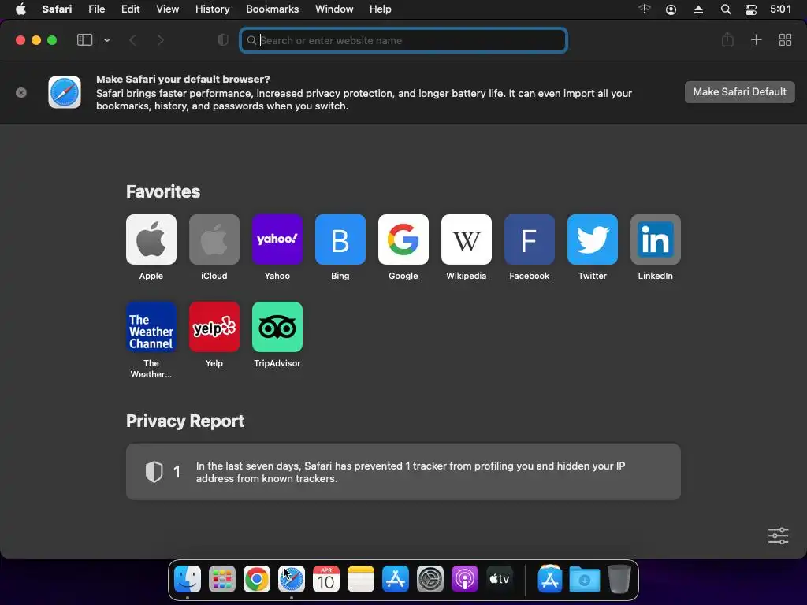Image resolution: width=807 pixels, height=605 pixels.
Task: Open the Privacy Report tracker summary card
Action: [x=403, y=472]
